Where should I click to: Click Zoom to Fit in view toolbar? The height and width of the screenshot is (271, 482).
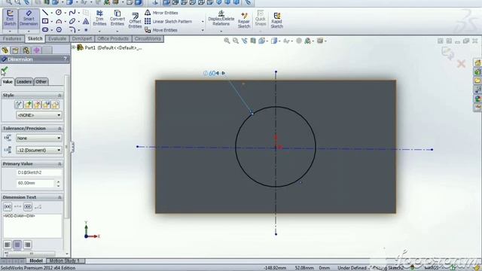pos(227,41)
